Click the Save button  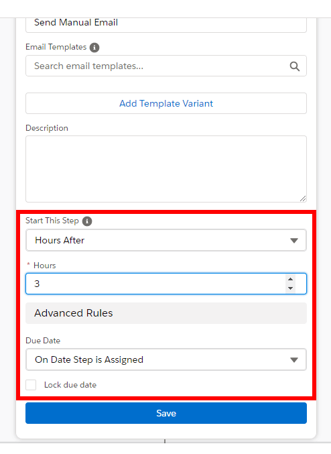pyautogui.click(x=166, y=413)
